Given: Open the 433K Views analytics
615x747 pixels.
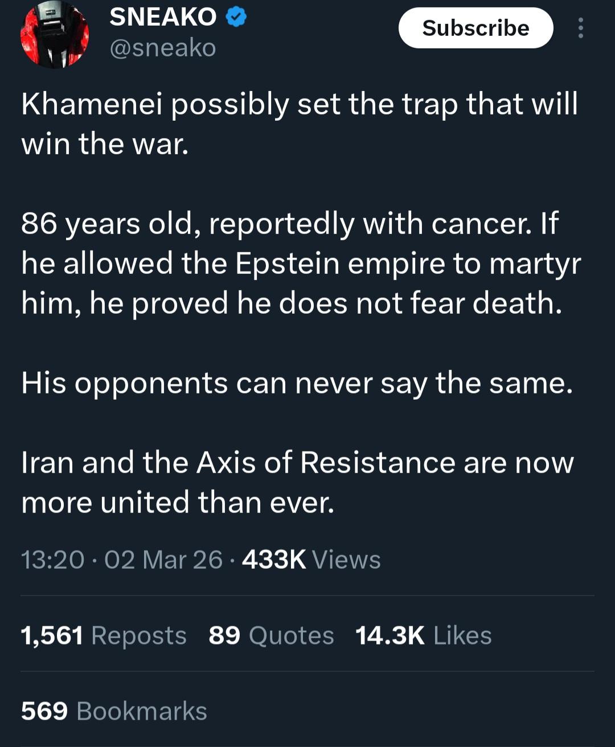Looking at the screenshot, I should (x=311, y=560).
